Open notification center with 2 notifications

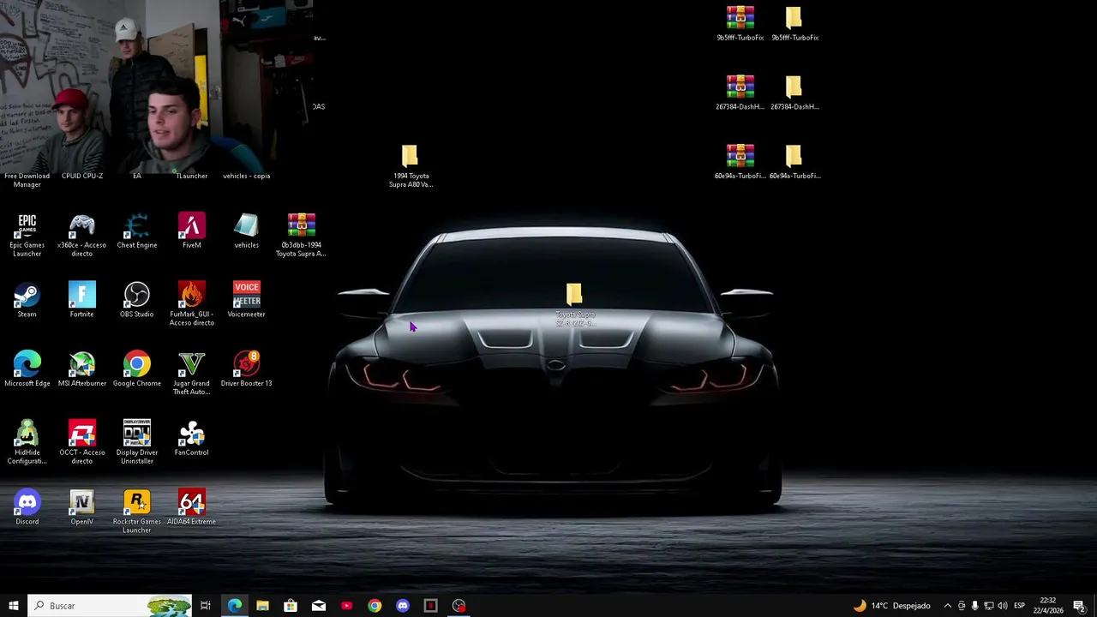pos(1079,606)
